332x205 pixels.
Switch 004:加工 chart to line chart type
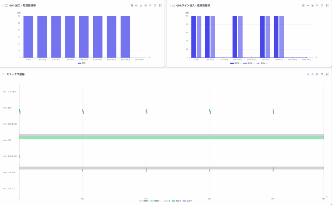[x=141, y=5]
